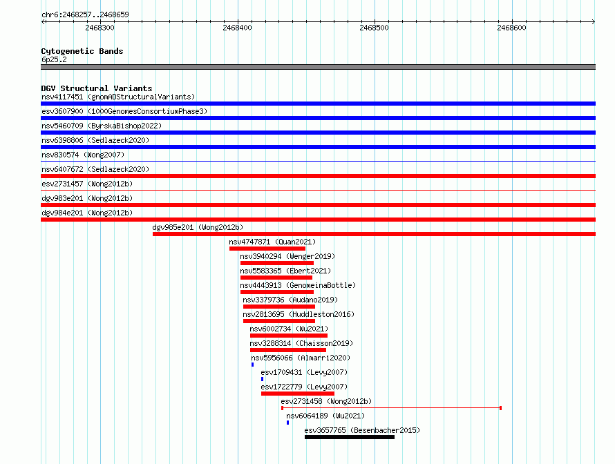Image resolution: width=615 pixels, height=464 pixels.
Task: Select nsv5583365 (Ebert2021) label
Action: (x=285, y=271)
